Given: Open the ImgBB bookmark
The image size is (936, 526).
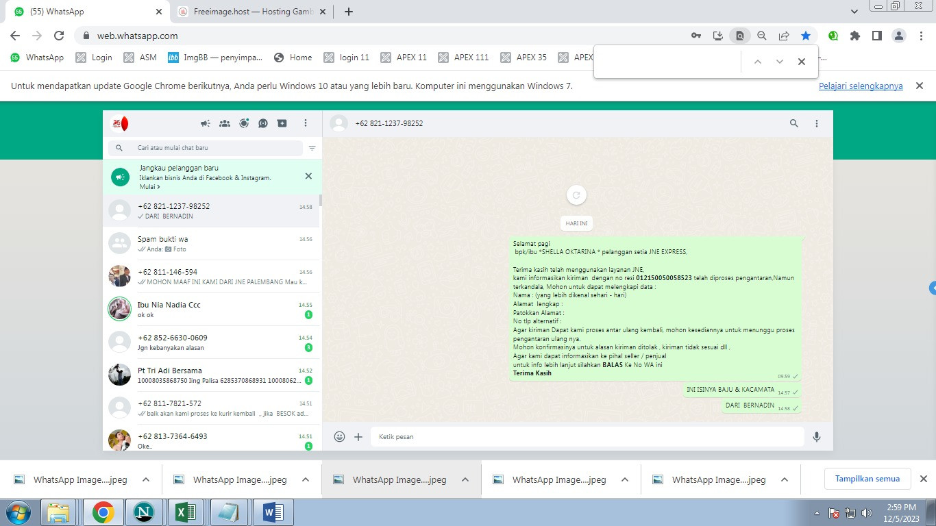Looking at the screenshot, I should 215,58.
